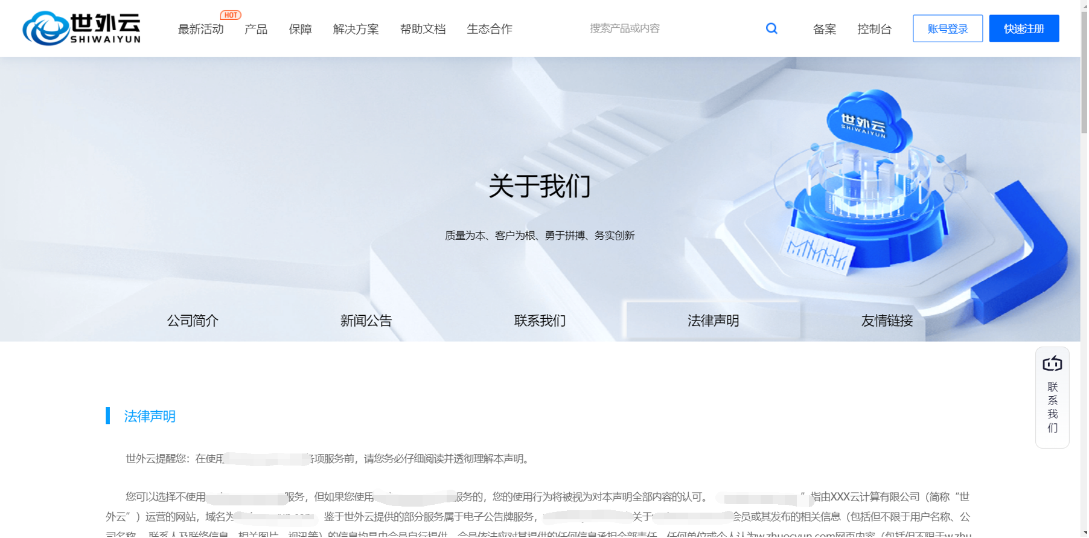1089x538 pixels.
Task: Click the 世外云提醒您 paragraph text
Action: click(x=328, y=460)
